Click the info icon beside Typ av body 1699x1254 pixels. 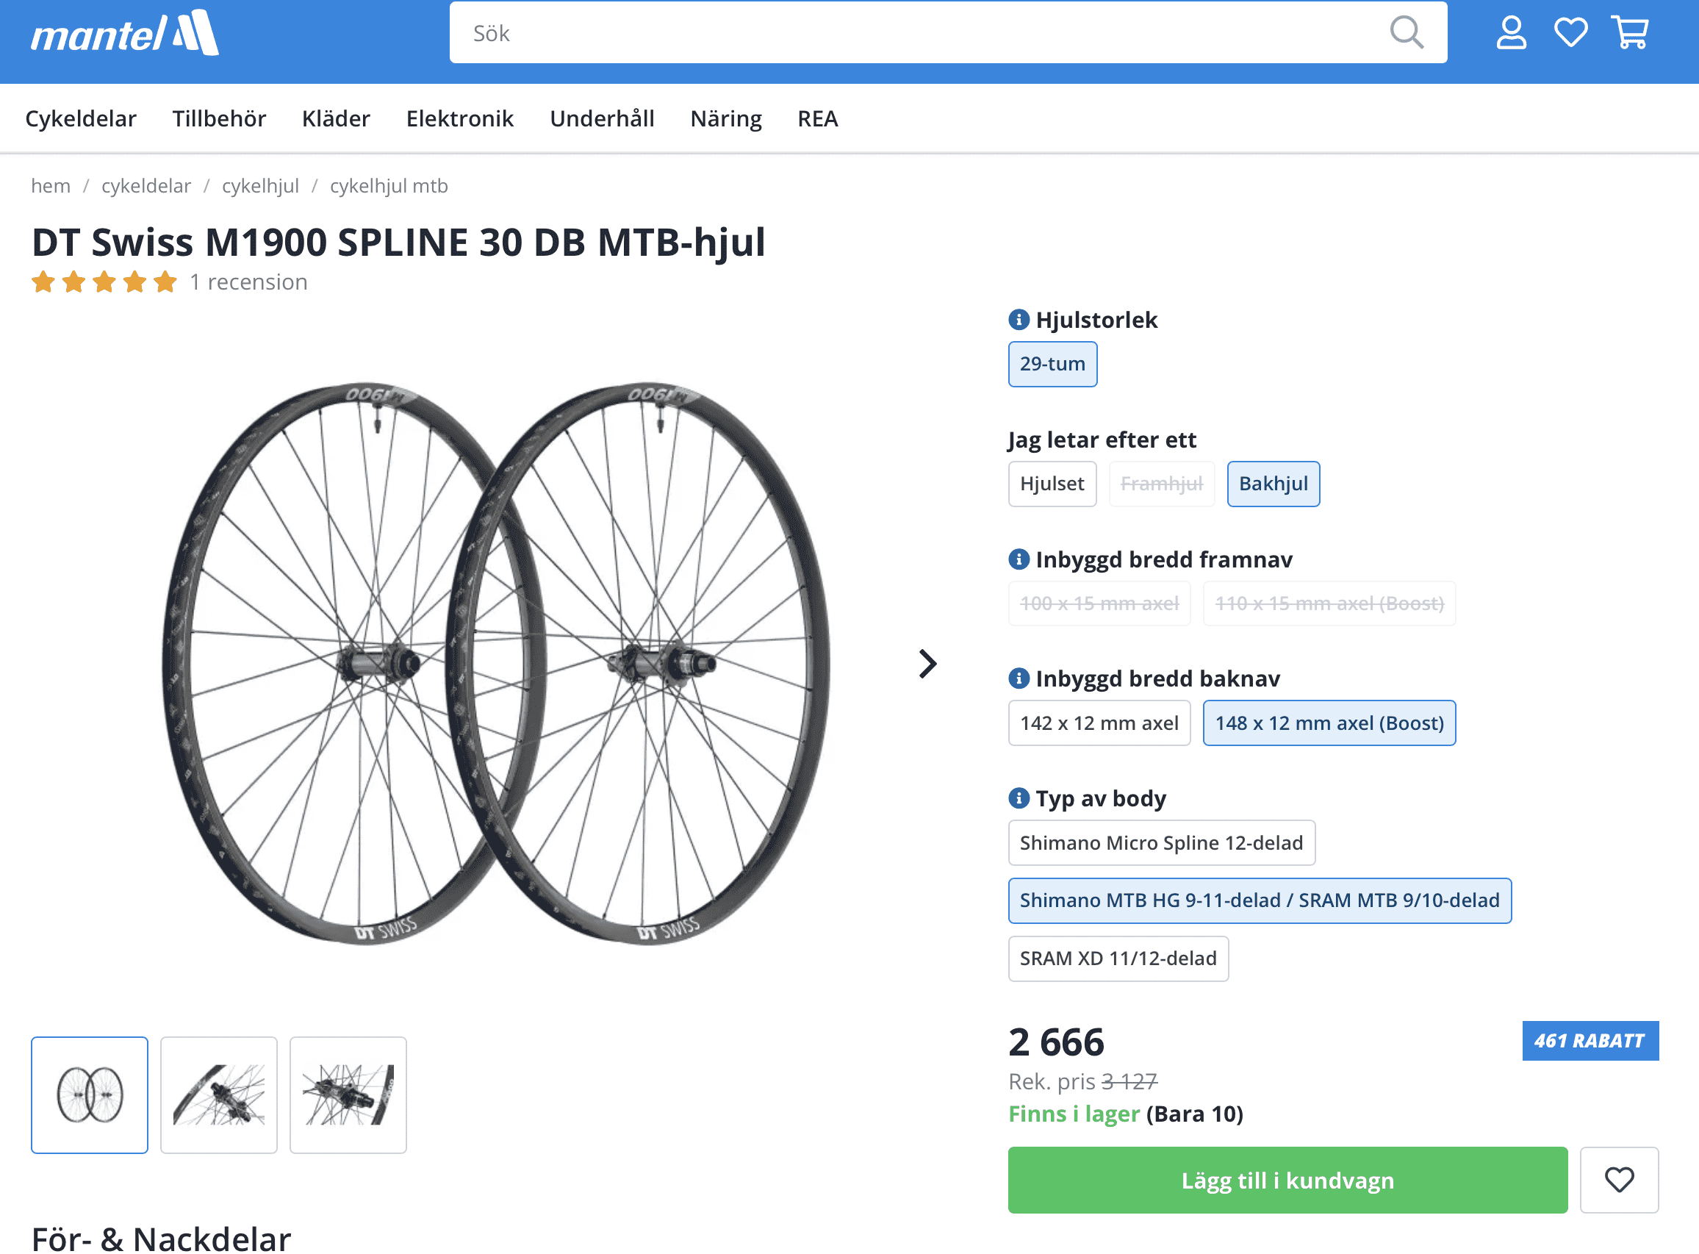[x=1019, y=798]
